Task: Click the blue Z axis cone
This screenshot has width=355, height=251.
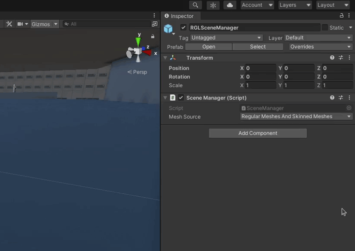Action: [x=143, y=48]
